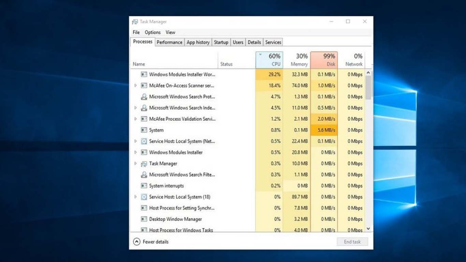Image resolution: width=466 pixels, height=262 pixels.
Task: Click the End task button
Action: [x=352, y=242]
